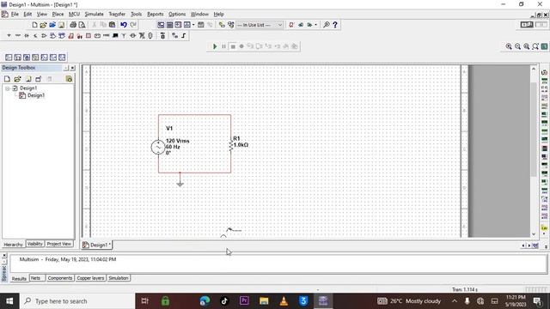The image size is (550, 309).
Task: Open the Simulate menu
Action: coord(94,15)
